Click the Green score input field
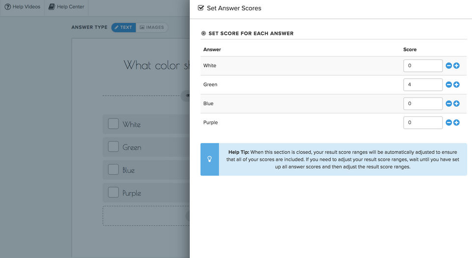 point(423,85)
